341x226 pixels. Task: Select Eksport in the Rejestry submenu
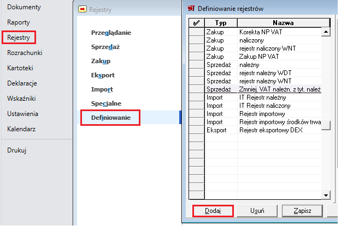click(x=103, y=75)
